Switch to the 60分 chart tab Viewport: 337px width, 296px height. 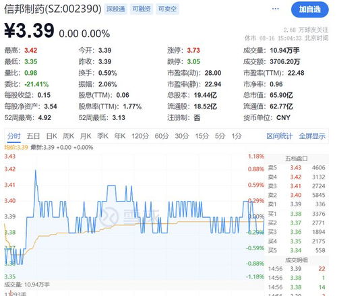[162, 136]
